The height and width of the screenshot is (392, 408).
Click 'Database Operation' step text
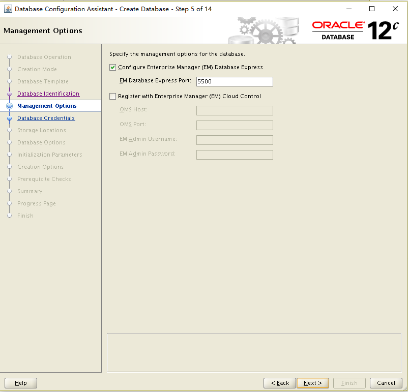tap(44, 57)
